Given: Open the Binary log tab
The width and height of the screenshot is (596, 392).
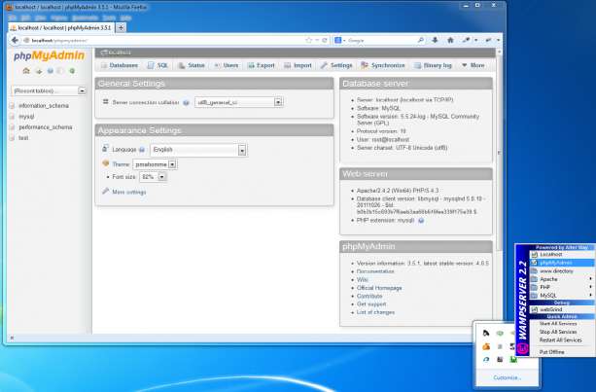Looking at the screenshot, I should click(x=433, y=65).
